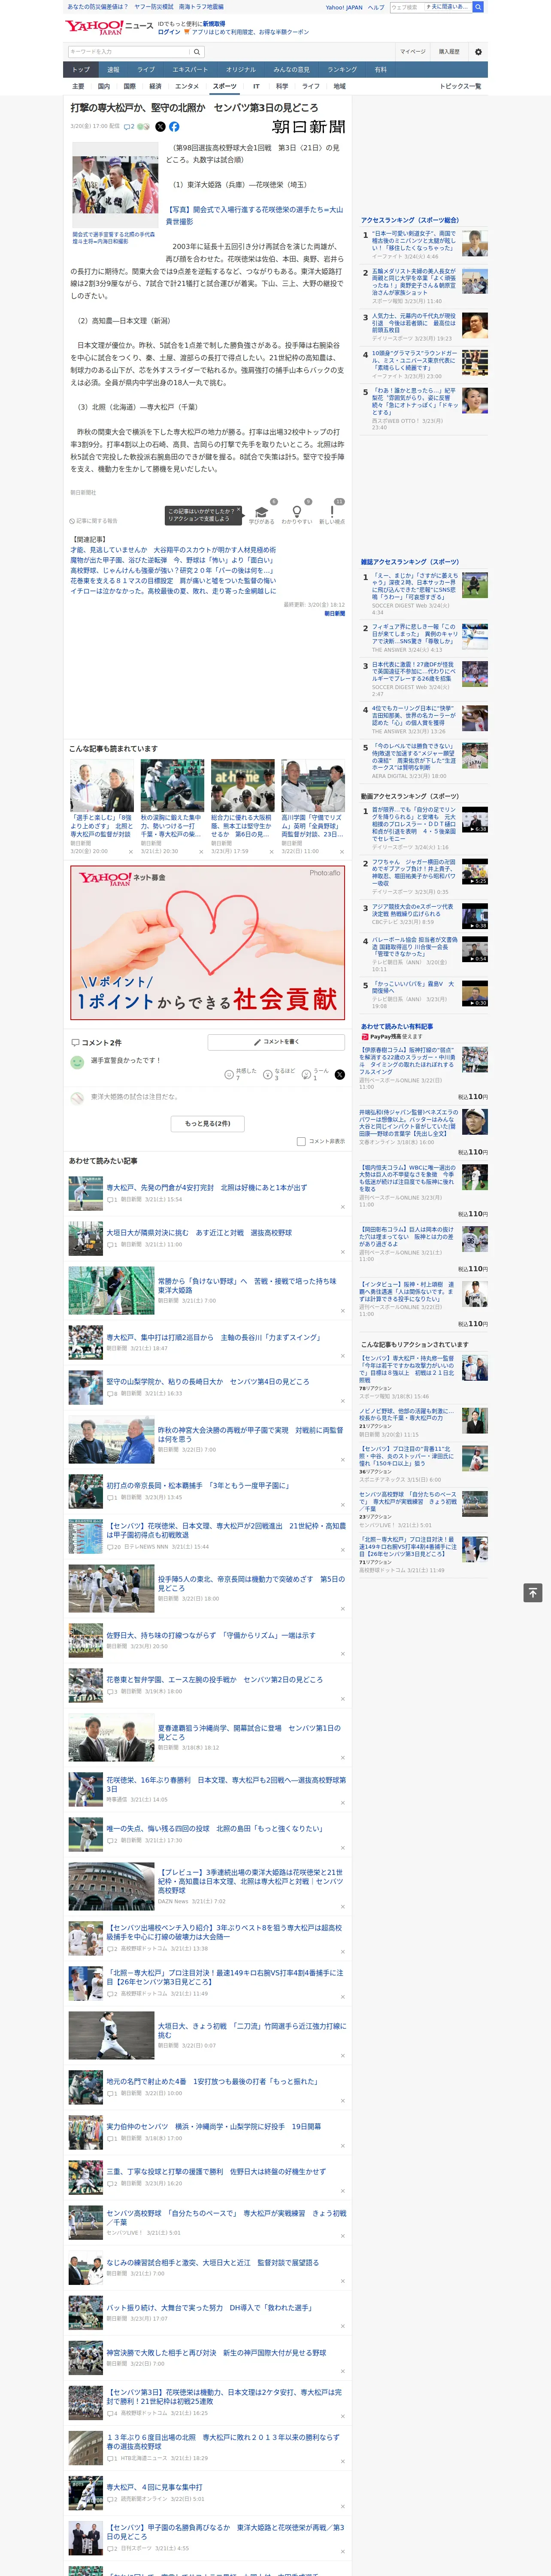Open the article photo of players marching
Screen dimensions: 551x2576
coord(115,185)
